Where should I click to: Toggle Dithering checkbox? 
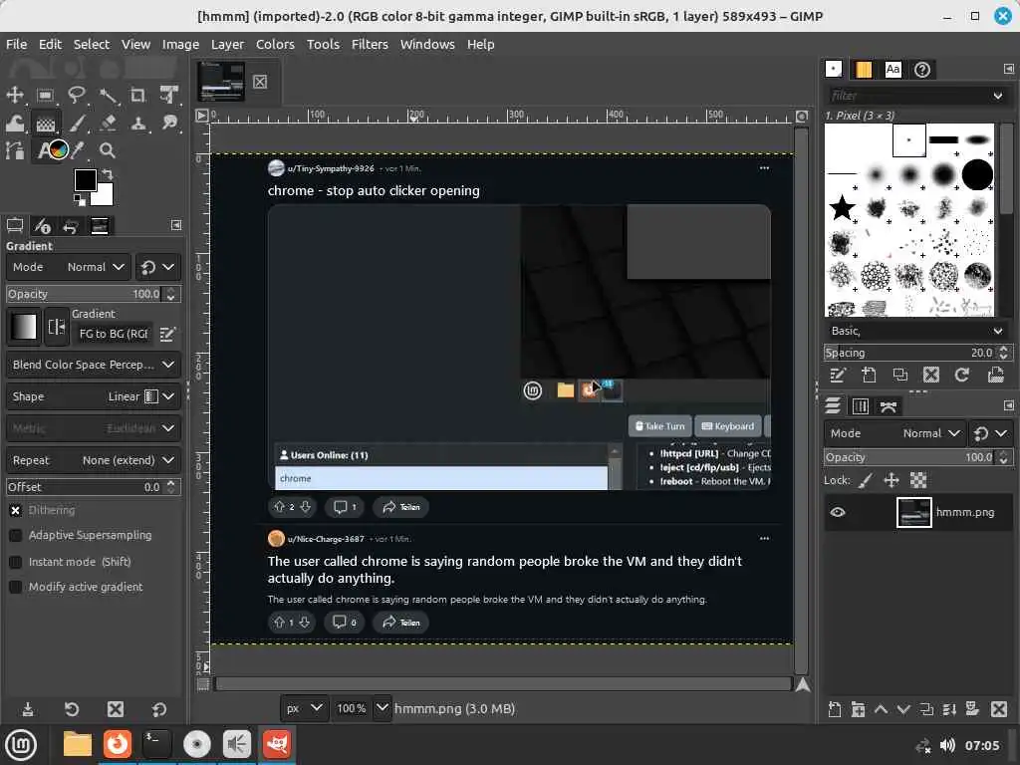click(16, 511)
